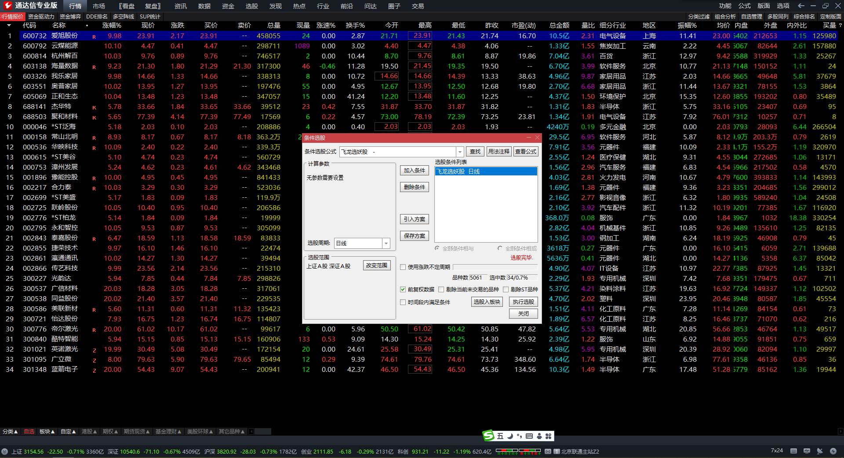Open the Sogou input method S logo

tap(488, 436)
